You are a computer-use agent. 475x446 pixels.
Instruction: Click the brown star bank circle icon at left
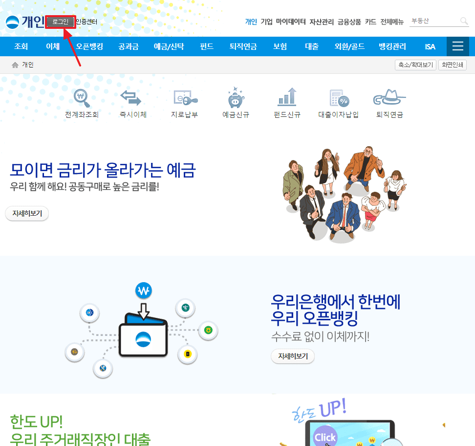point(74,352)
